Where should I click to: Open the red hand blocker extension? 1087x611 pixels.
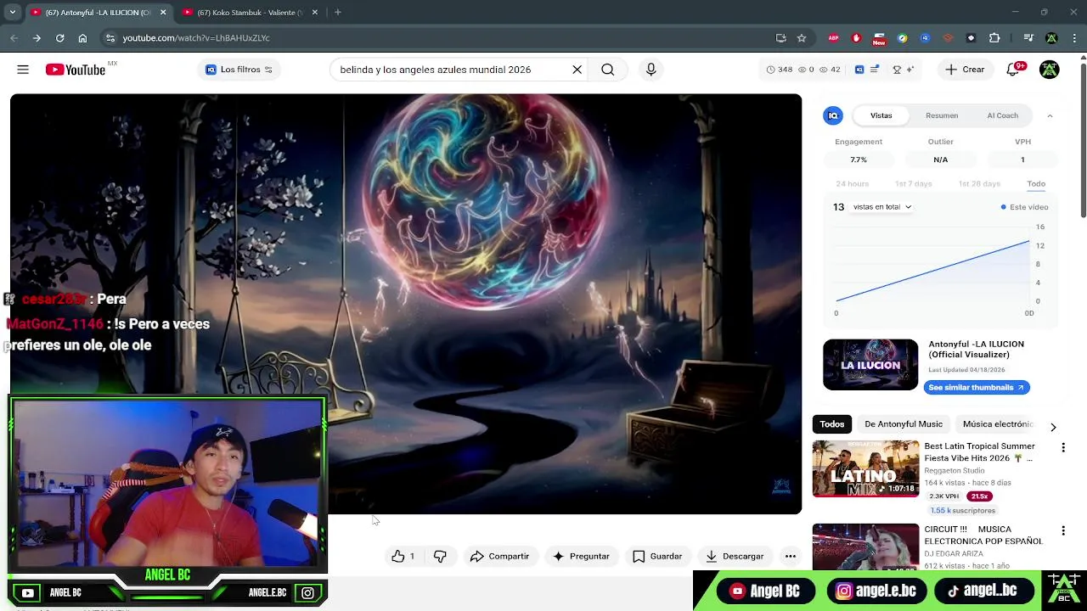856,38
